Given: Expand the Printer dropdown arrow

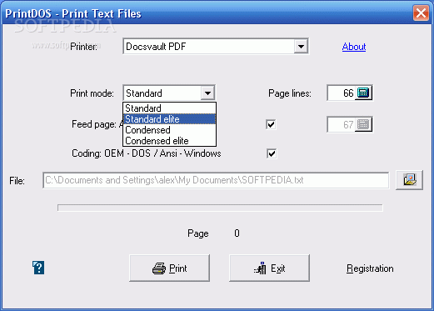Looking at the screenshot, I should click(301, 47).
